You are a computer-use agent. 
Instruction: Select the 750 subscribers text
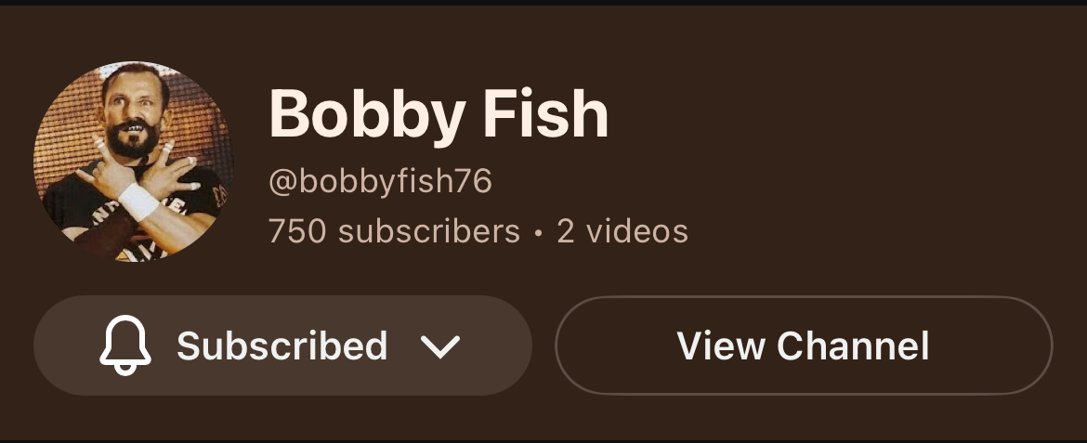pyautogui.click(x=394, y=231)
